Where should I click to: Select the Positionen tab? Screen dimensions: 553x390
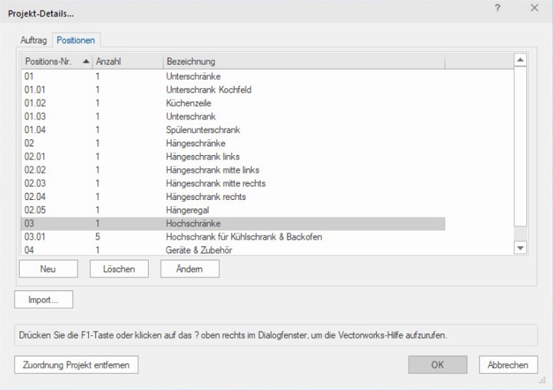pyautogui.click(x=76, y=41)
